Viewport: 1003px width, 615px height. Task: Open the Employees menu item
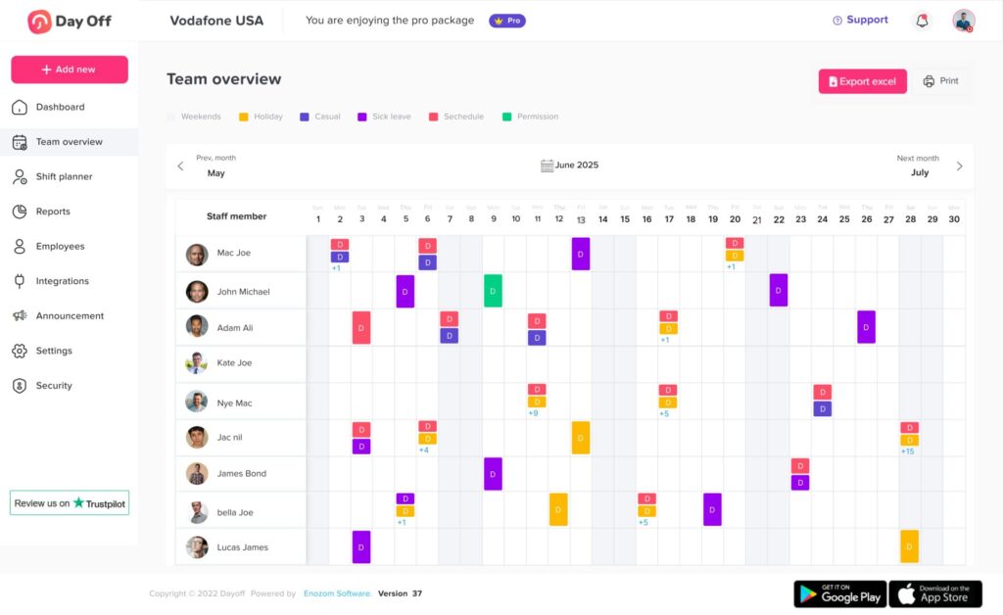60,247
